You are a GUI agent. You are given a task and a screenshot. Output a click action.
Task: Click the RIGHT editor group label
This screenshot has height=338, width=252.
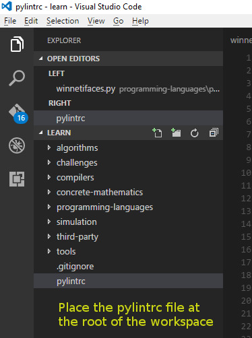(x=59, y=103)
